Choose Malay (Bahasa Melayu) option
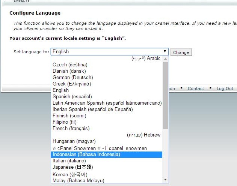The width and height of the screenshot is (237, 186). (x=107, y=181)
